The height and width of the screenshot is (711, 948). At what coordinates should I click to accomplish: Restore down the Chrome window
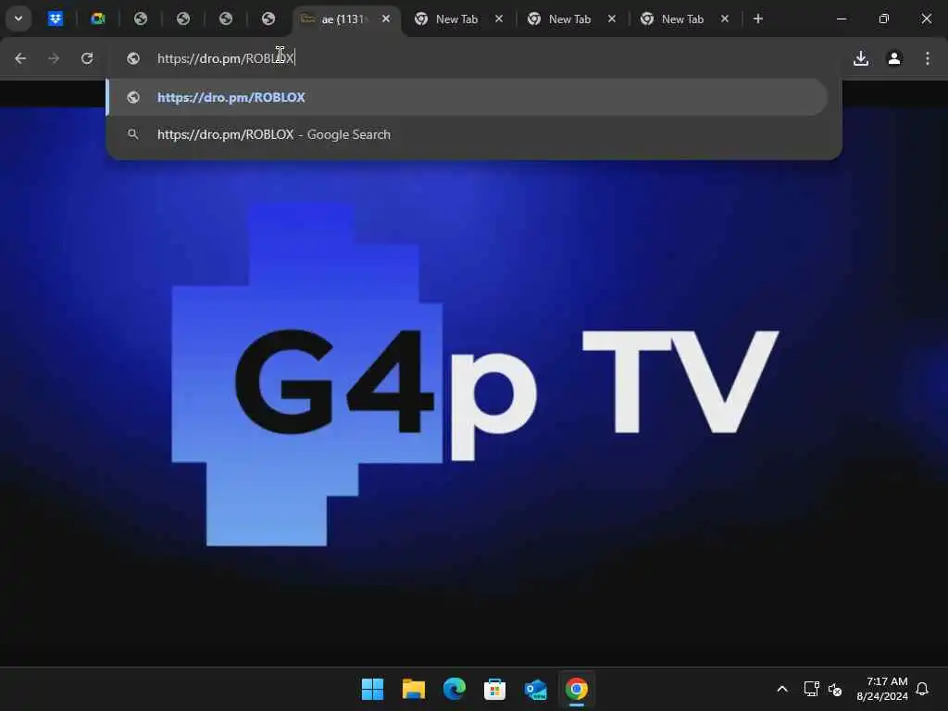click(x=884, y=19)
